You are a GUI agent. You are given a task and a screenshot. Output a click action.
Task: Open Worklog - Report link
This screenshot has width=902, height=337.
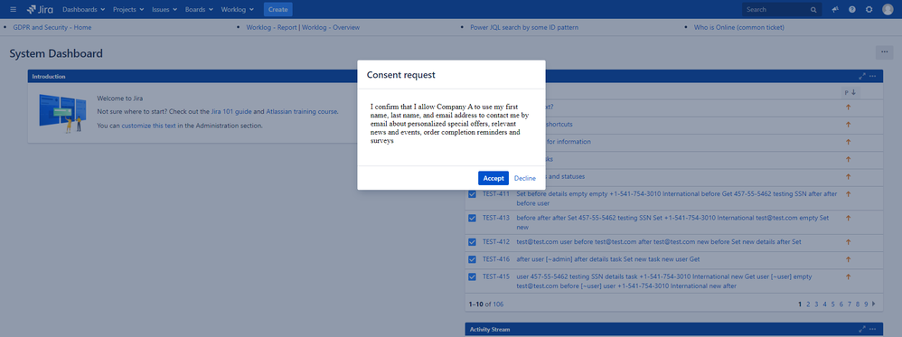pos(271,27)
